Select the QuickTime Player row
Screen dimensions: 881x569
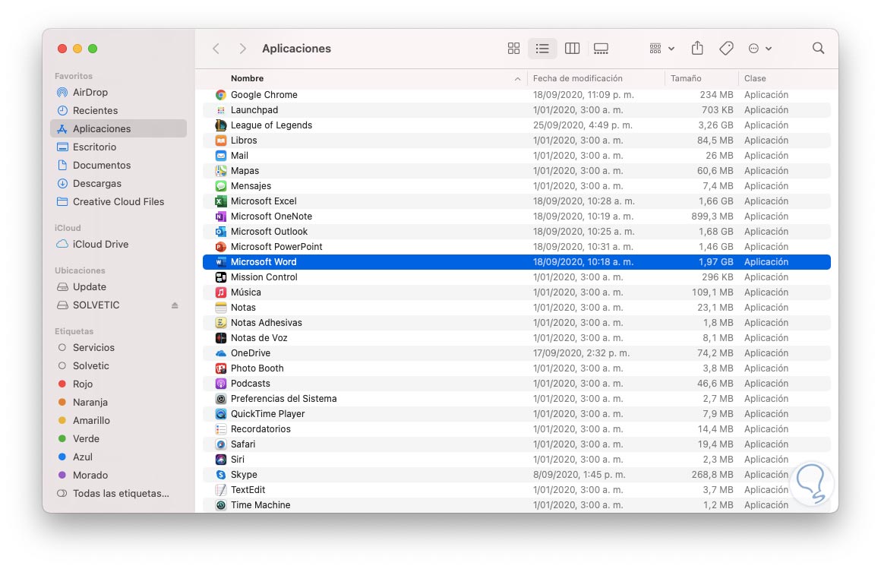coord(516,414)
